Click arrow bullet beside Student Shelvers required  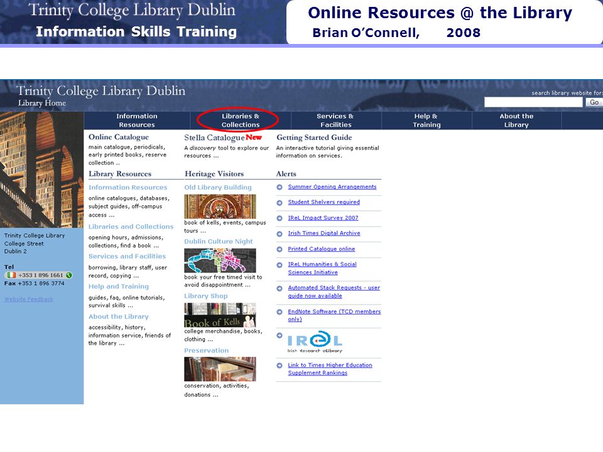pos(280,203)
